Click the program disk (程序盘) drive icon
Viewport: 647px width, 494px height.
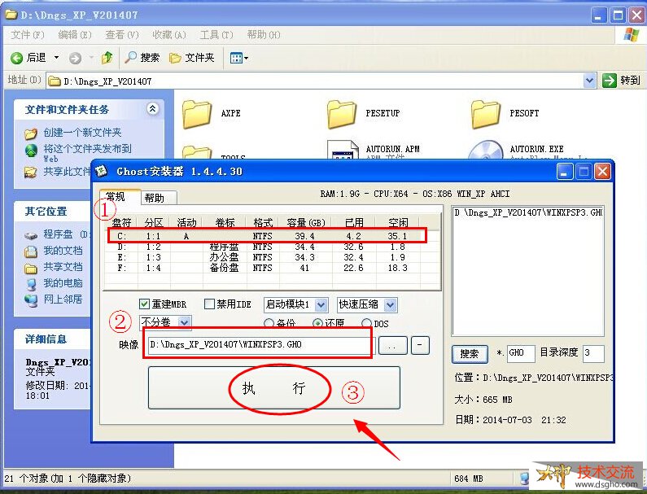pyautogui.click(x=31, y=235)
